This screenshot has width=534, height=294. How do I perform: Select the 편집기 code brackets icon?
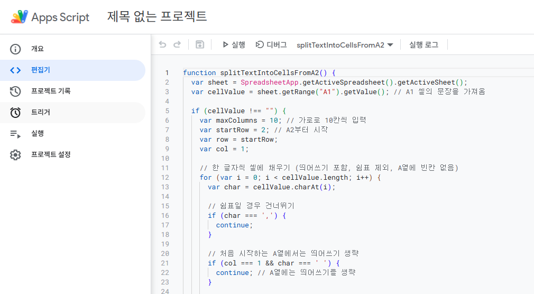click(x=15, y=70)
